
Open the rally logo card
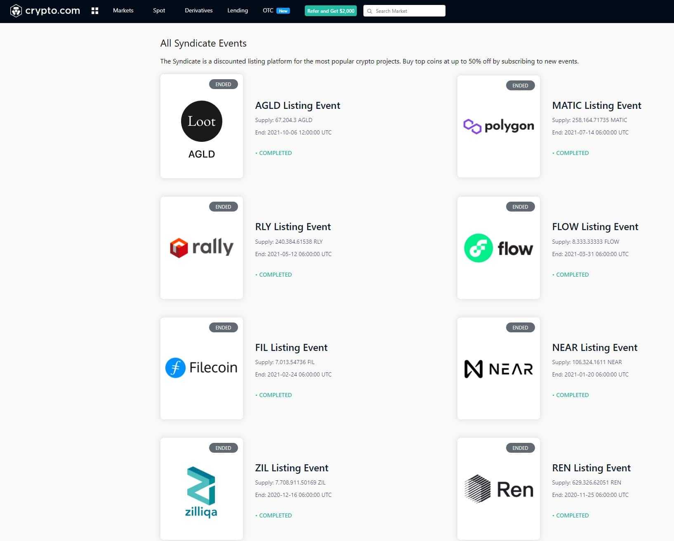coord(202,248)
